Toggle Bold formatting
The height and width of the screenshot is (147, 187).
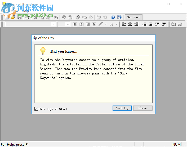click(x=75, y=24)
